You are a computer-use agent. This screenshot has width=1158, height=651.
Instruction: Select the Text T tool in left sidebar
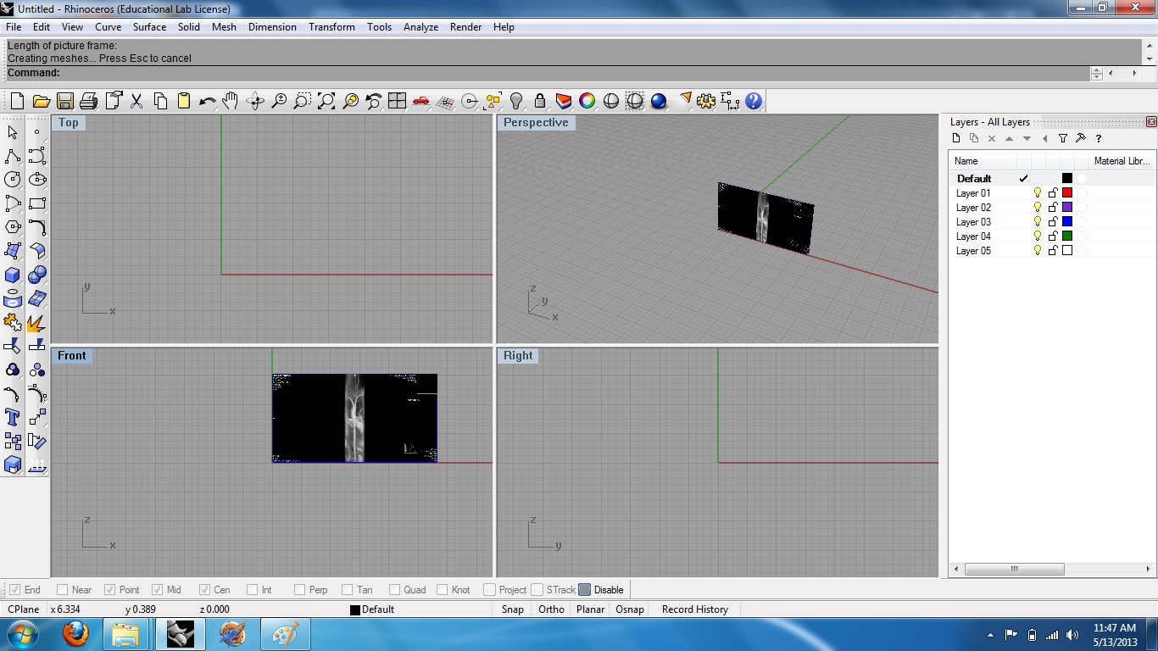[13, 417]
